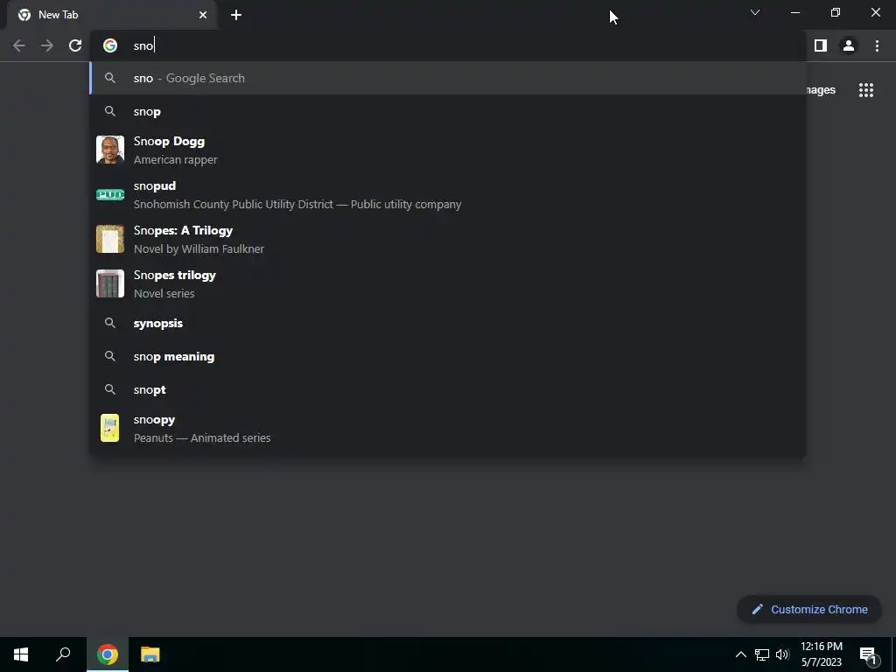This screenshot has height=672, width=896.
Task: Open the volume tray icon
Action: click(x=782, y=654)
